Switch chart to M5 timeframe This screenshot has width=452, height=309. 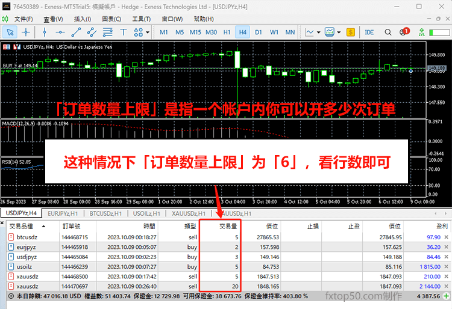pyautogui.click(x=180, y=32)
